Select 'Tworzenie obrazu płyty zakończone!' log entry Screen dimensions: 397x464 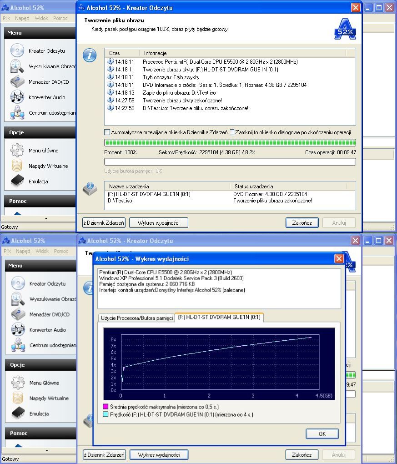point(182,101)
